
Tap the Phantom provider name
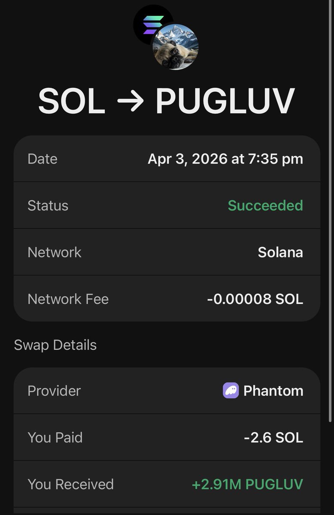point(273,391)
